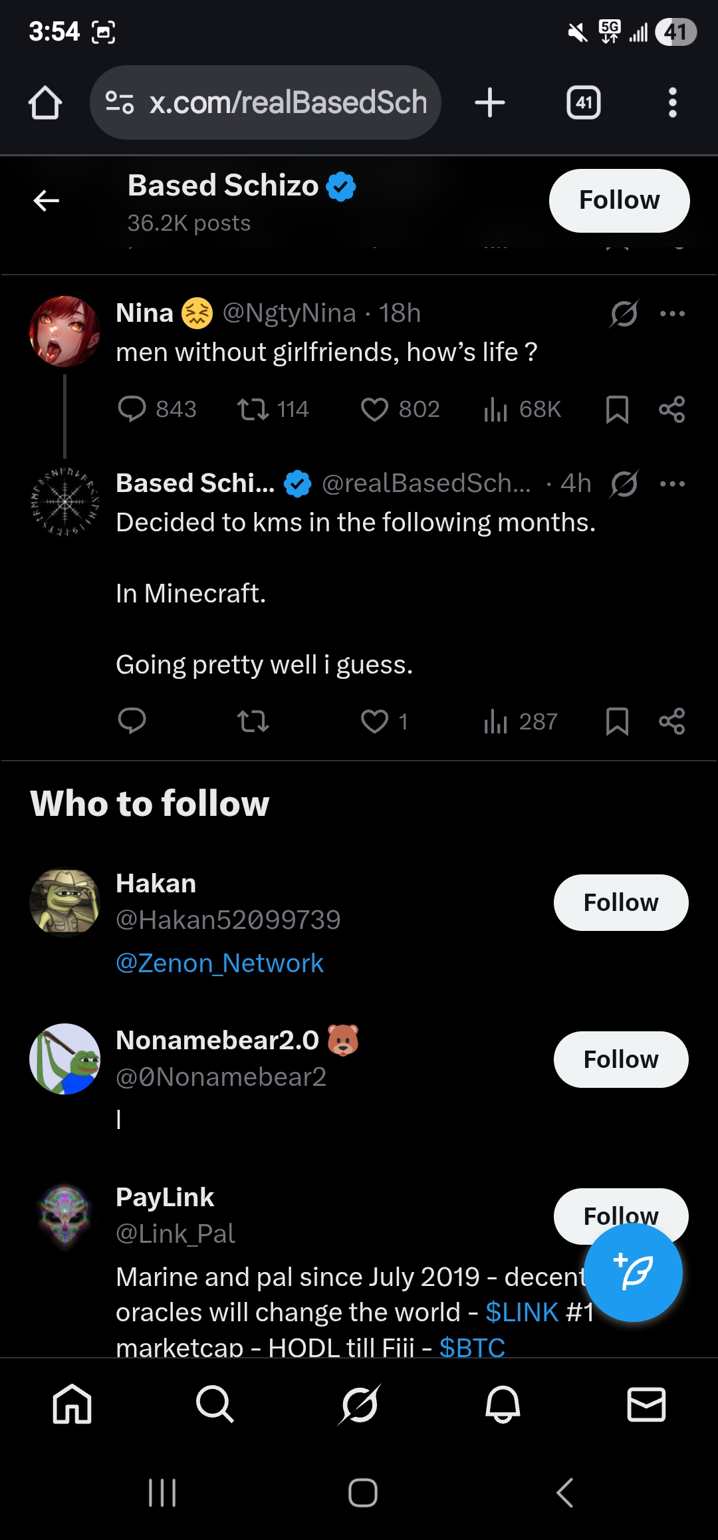Follow the Hakan account
Viewport: 718px width, 1540px height.
pos(620,902)
